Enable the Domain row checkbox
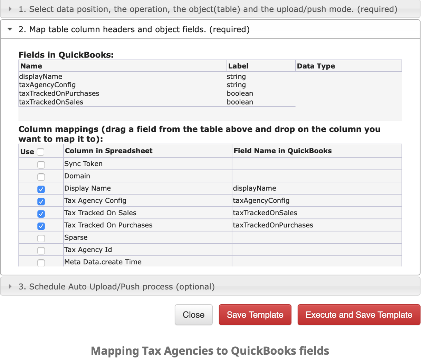 [x=41, y=177]
